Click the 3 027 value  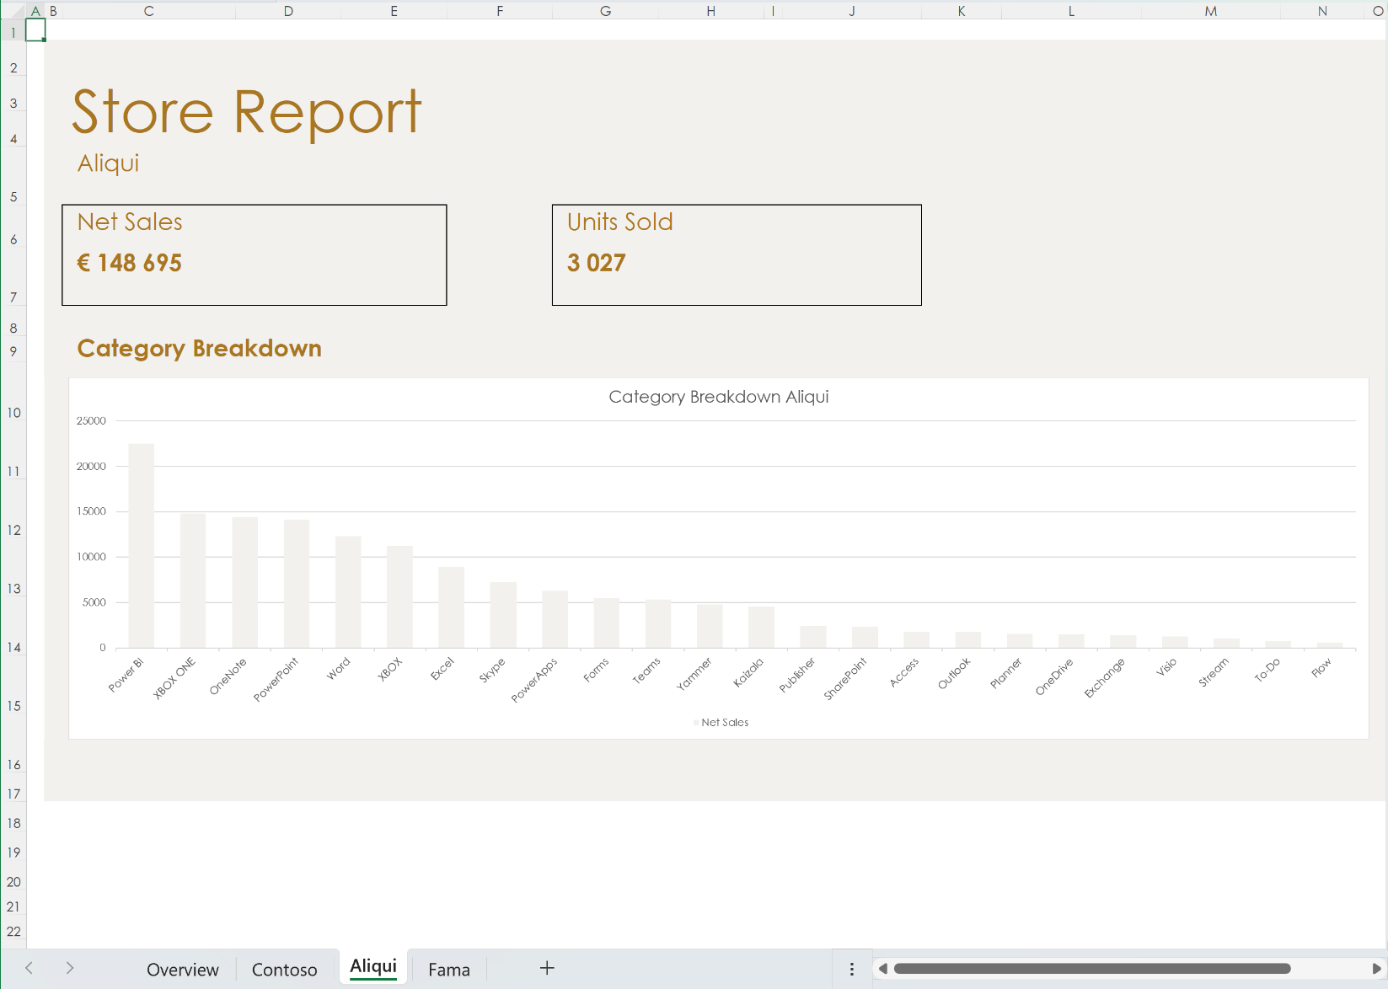click(596, 263)
